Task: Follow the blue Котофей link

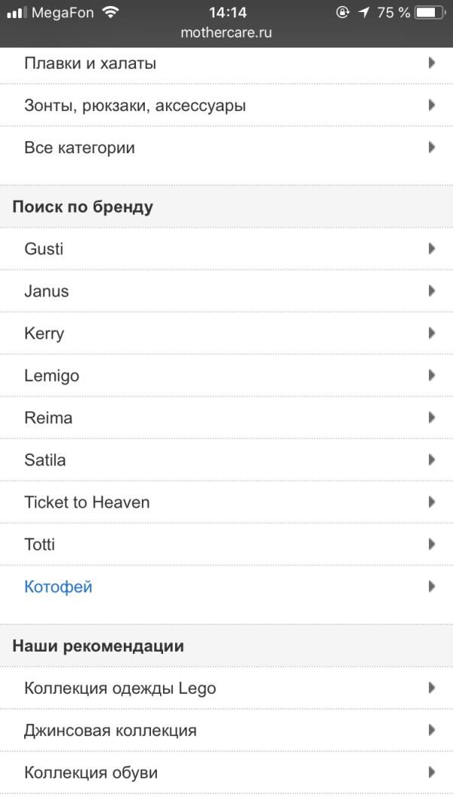Action: click(x=58, y=587)
